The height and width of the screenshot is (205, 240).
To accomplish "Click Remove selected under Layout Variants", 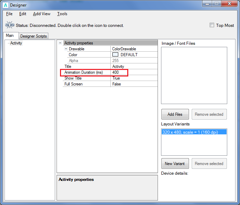I will pyautogui.click(x=209, y=164).
